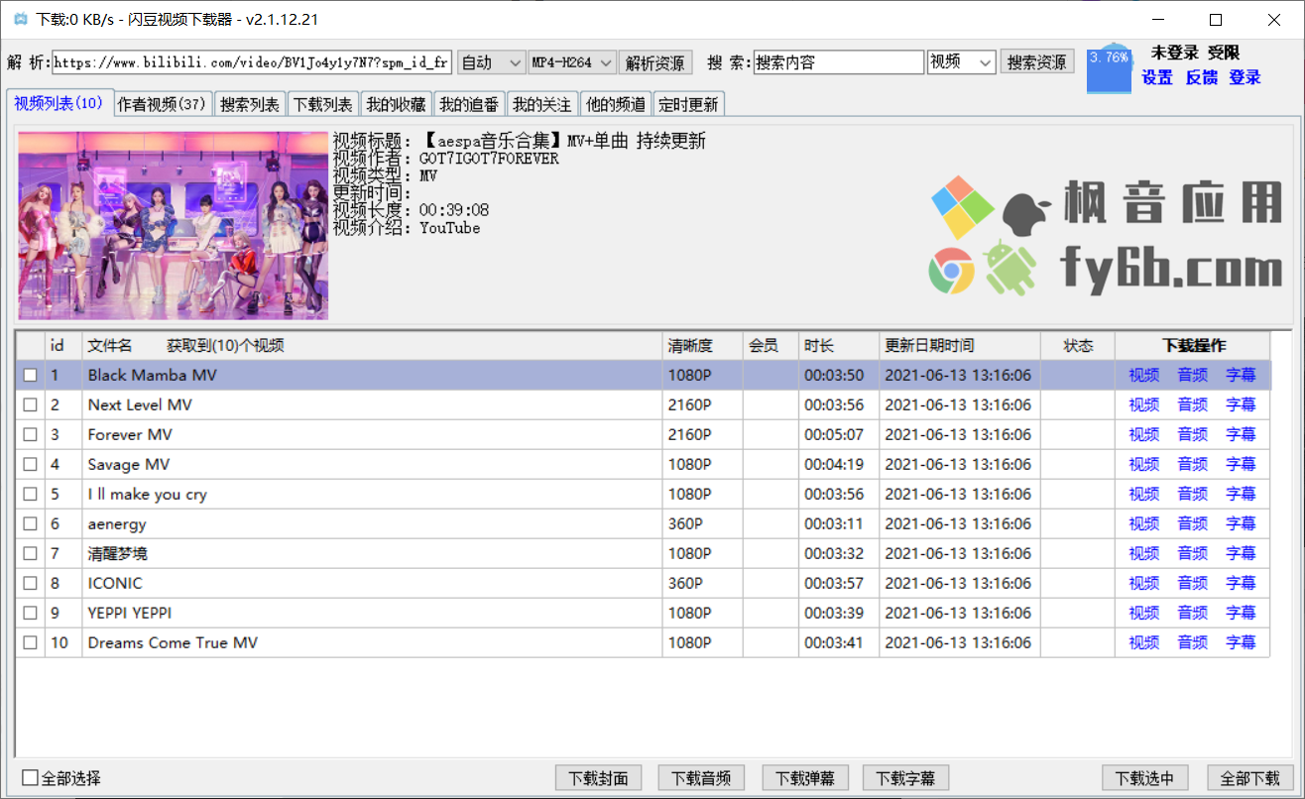Screen dimensions: 1305x799
Task: Open the 设置 link
Action: point(1157,77)
